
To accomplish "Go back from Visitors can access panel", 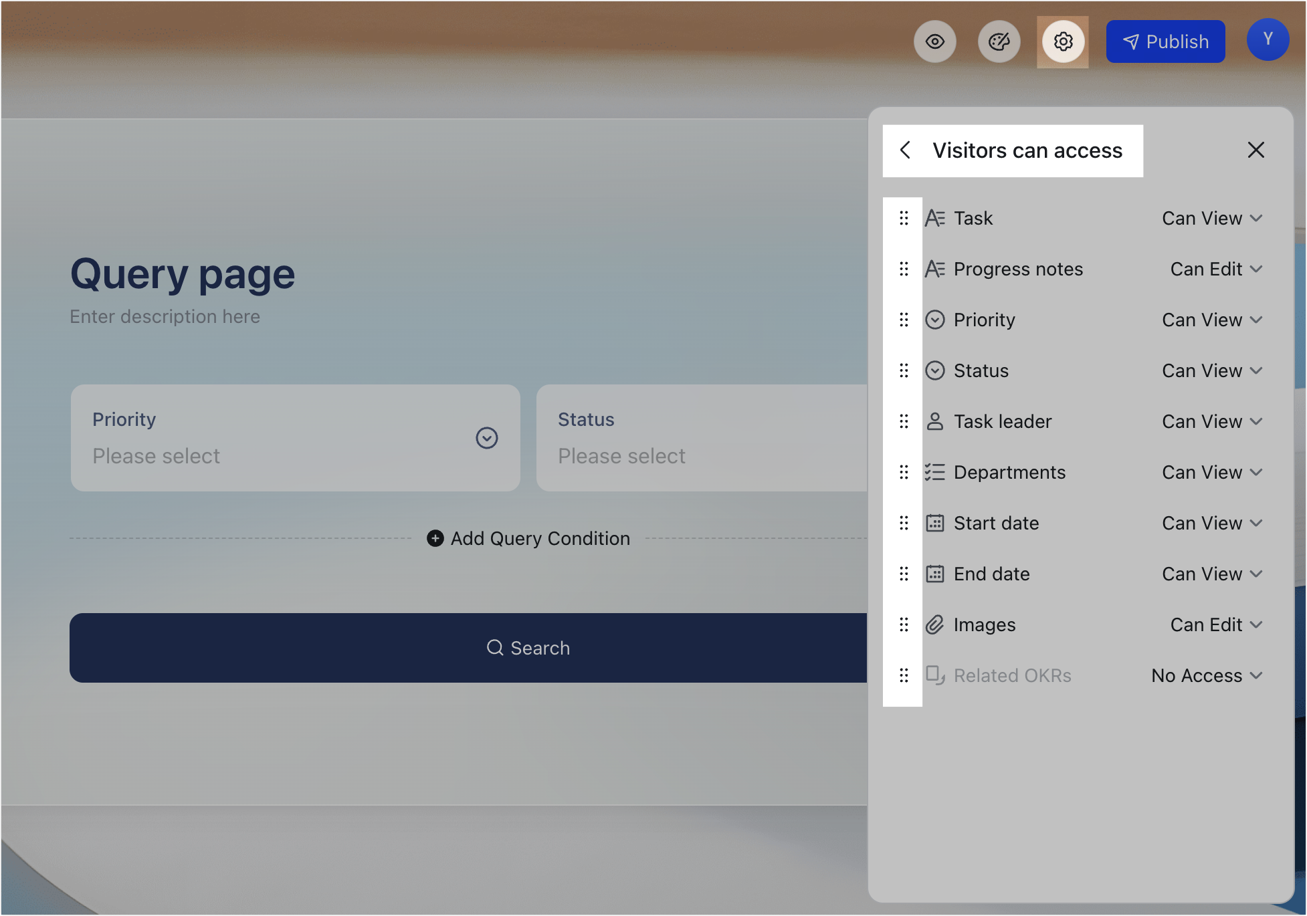I will pos(906,150).
